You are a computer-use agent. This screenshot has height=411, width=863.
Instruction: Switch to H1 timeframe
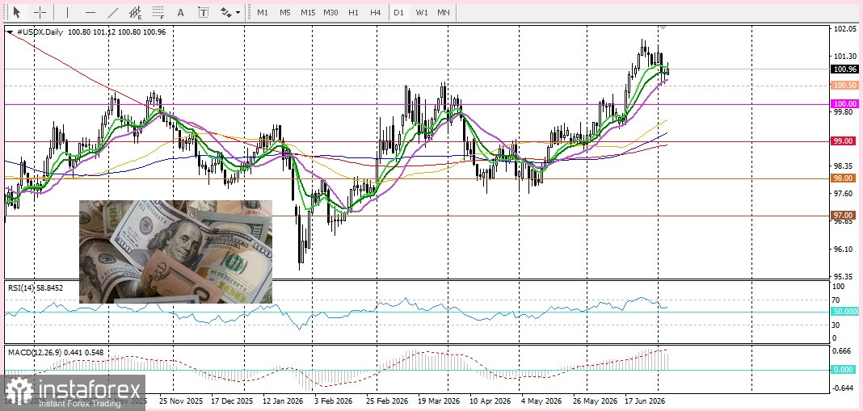coord(353,12)
